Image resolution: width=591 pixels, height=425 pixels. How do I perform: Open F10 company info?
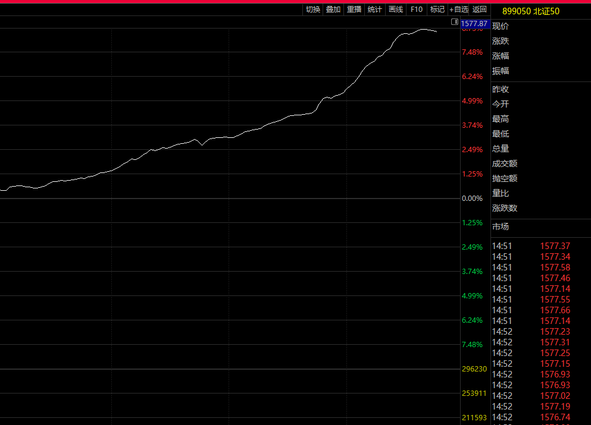click(417, 10)
